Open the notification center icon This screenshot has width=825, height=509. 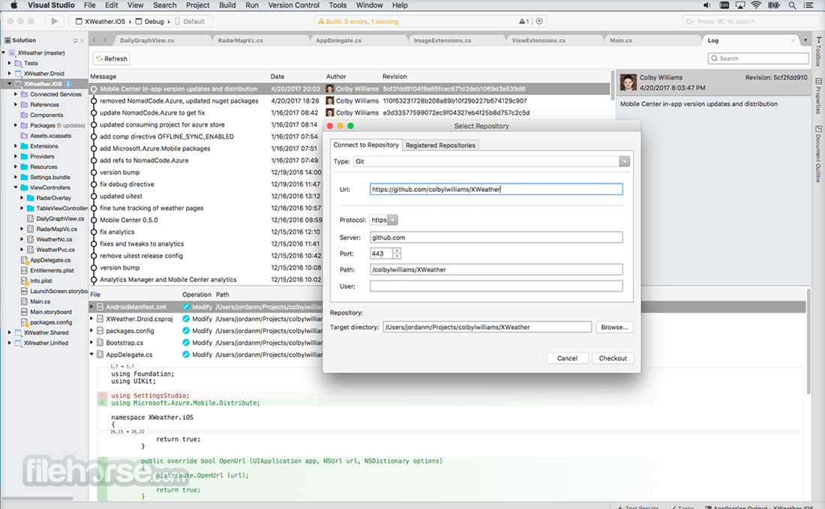click(x=808, y=5)
